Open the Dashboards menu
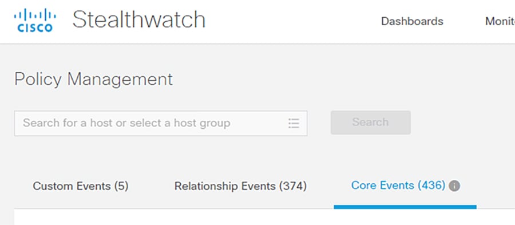The image size is (515, 225). coord(412,21)
